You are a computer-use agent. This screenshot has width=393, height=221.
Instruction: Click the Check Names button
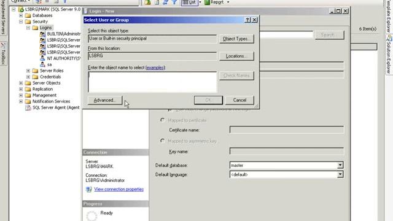[236, 76]
